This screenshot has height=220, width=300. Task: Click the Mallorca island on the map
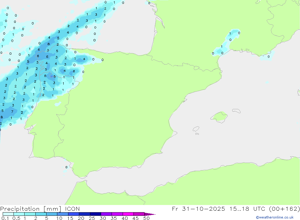tap(219, 117)
